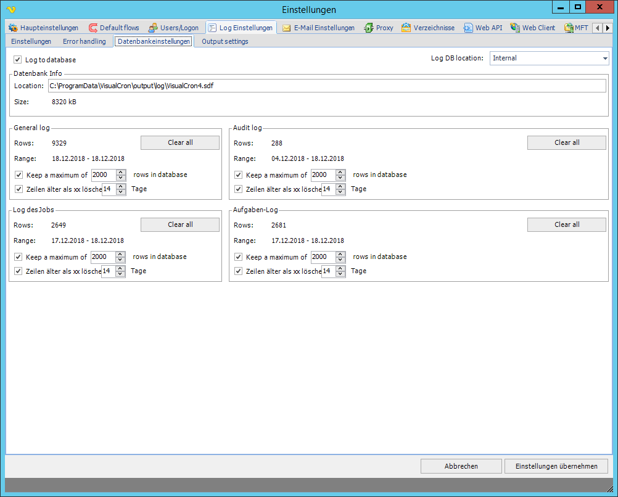Viewport: 618px width, 497px height.
Task: Click the Web API tab icon
Action: click(x=468, y=28)
